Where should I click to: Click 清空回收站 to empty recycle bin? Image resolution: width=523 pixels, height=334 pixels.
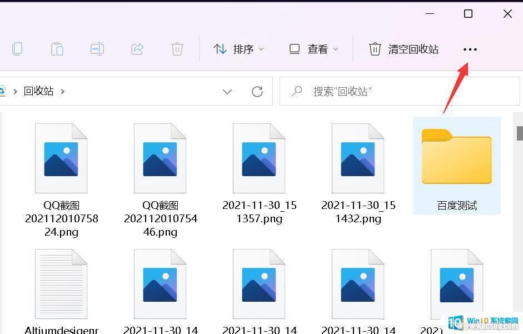pos(404,49)
